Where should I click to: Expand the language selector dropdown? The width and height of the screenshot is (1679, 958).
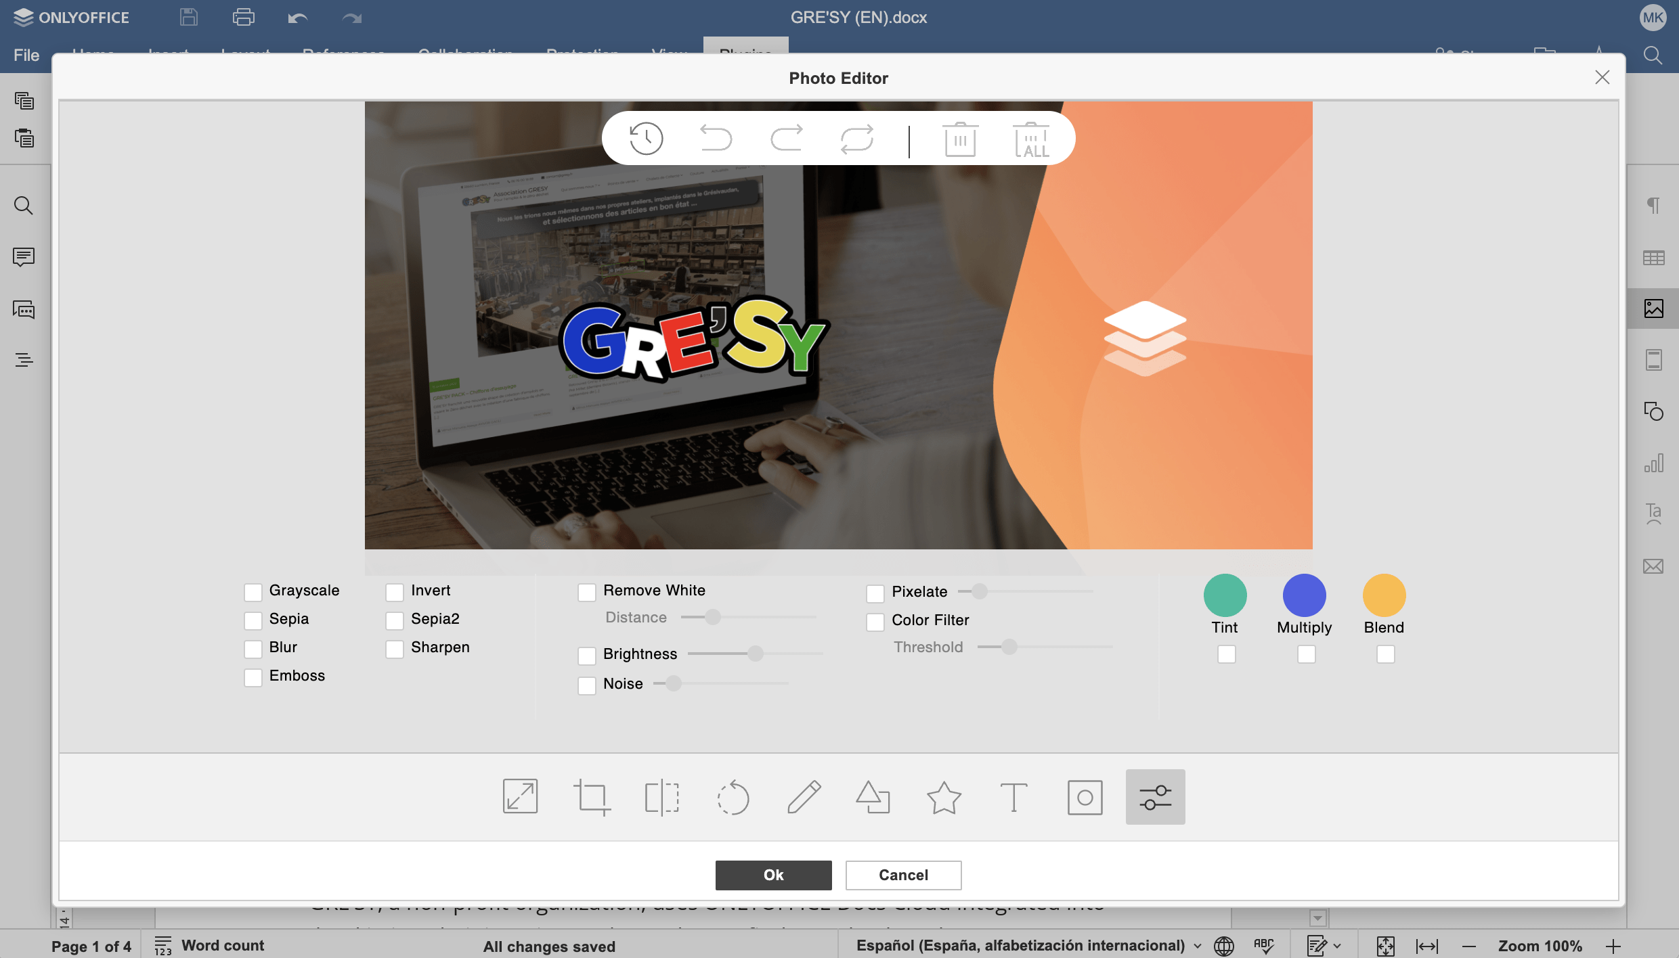(x=1198, y=946)
